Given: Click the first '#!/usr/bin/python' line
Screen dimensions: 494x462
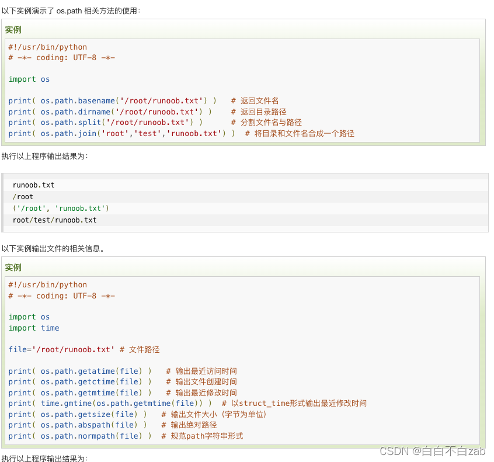Looking at the screenshot, I should (x=47, y=47).
